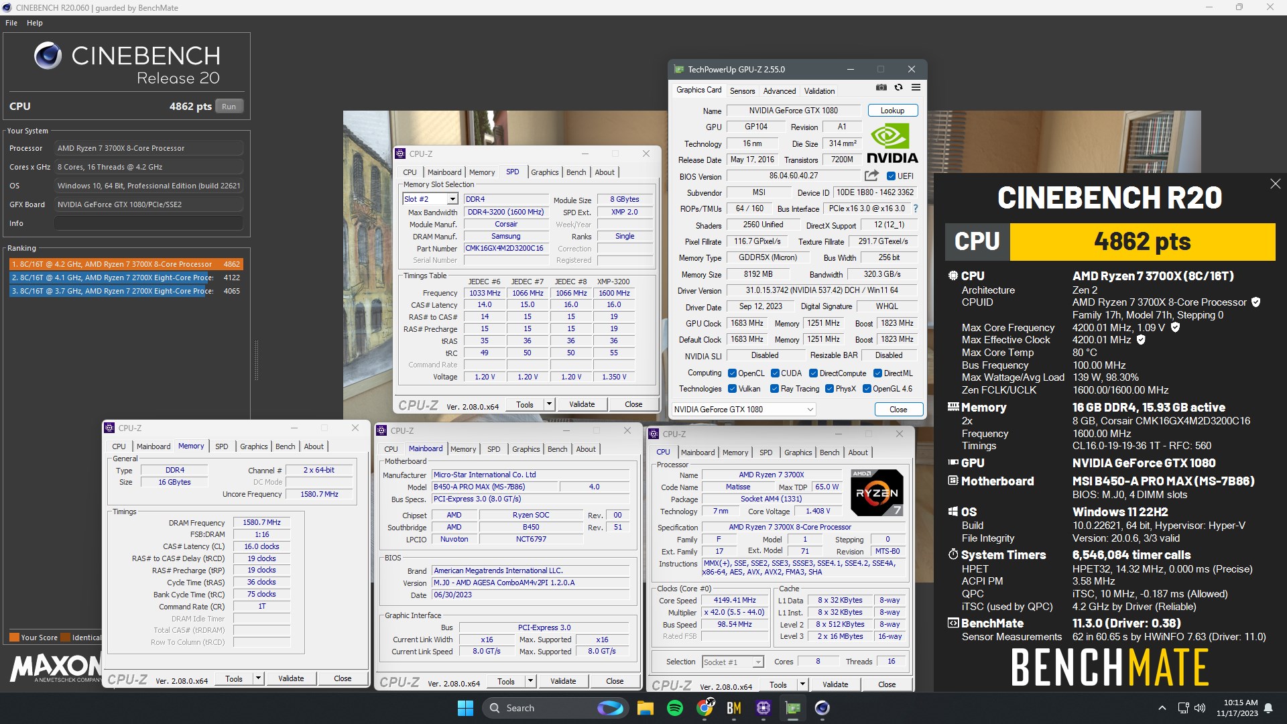Click the Copilot icon in the search box

point(610,708)
